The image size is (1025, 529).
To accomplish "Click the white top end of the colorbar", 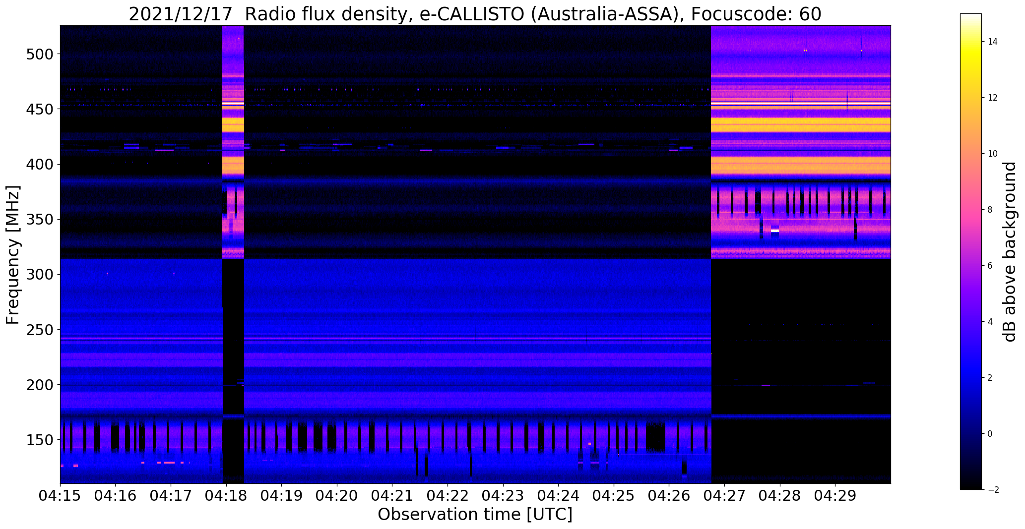I will pos(971,16).
